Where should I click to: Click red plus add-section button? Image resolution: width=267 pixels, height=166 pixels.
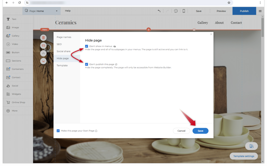coord(149,30)
